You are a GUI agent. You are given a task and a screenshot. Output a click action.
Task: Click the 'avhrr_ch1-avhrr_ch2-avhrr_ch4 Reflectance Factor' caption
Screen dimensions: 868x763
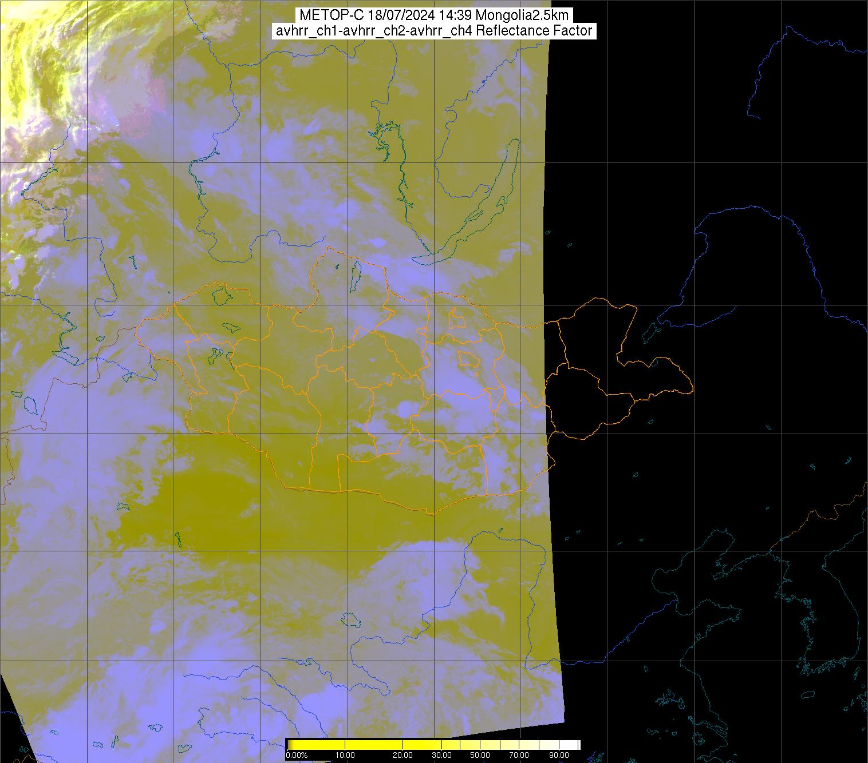click(433, 31)
